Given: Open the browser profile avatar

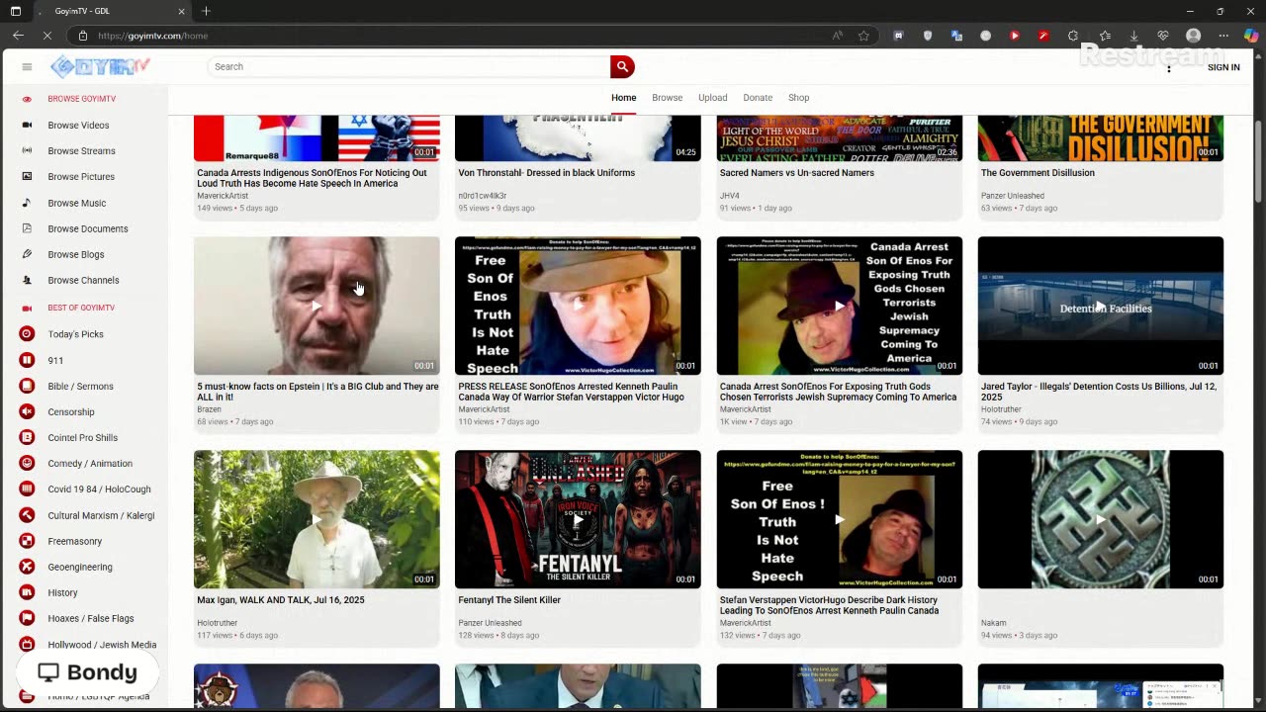Looking at the screenshot, I should pos(1193,36).
